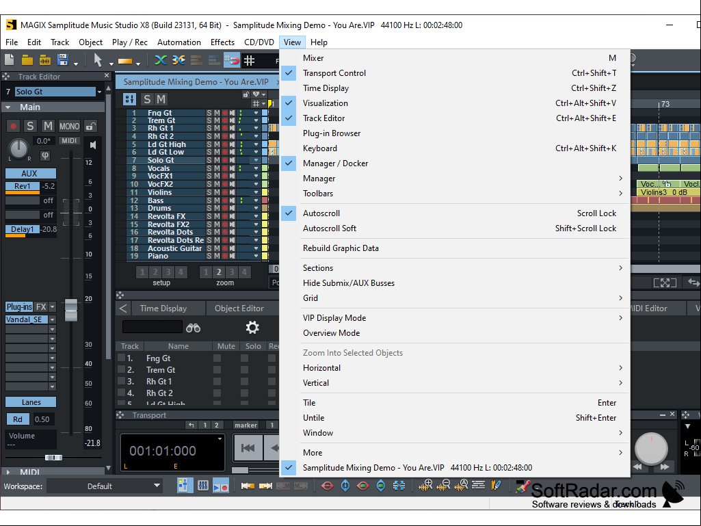
Task: Open project with yellow folder icon
Action: click(x=27, y=60)
